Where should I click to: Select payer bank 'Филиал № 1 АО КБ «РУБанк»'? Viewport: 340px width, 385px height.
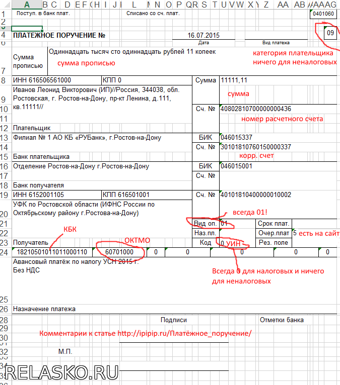(87, 138)
